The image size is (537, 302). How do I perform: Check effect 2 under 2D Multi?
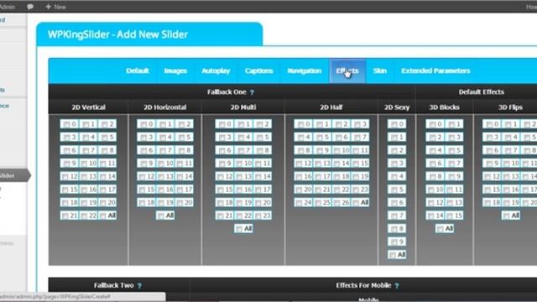tap(259, 124)
